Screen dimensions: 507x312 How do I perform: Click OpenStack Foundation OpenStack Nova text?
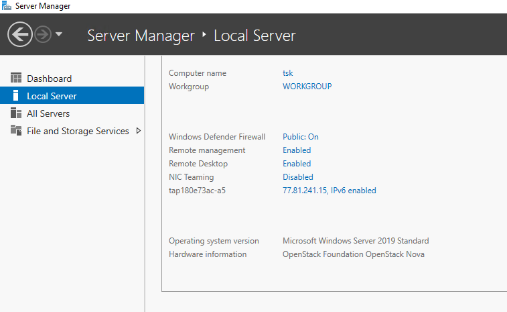[354, 254]
